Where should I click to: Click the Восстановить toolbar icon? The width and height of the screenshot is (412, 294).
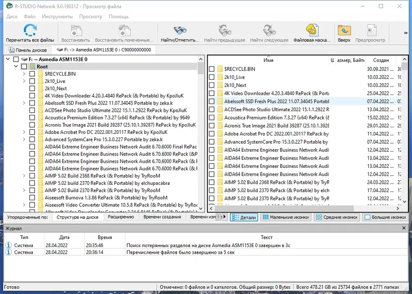pyautogui.click(x=76, y=30)
